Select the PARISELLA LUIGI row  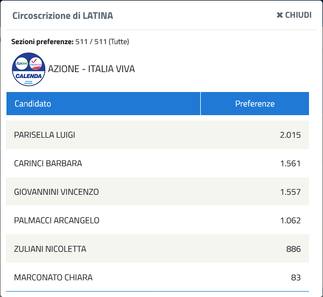pos(157,135)
